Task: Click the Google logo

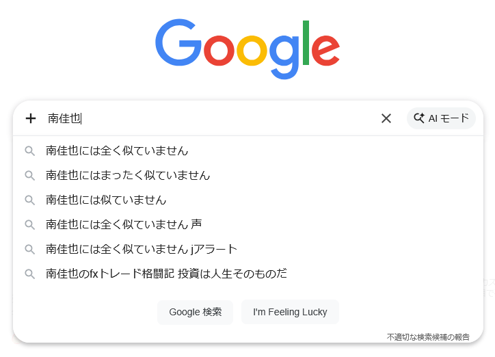Action: coord(247,49)
